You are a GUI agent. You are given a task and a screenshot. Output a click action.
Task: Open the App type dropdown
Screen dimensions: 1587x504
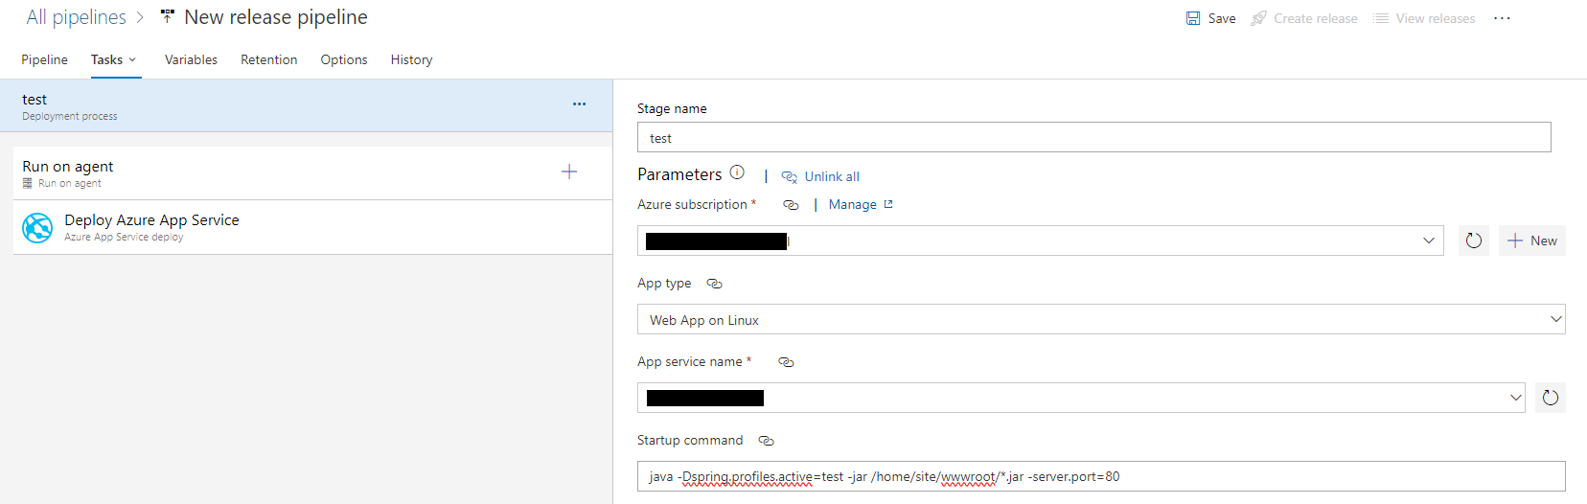tap(1556, 319)
